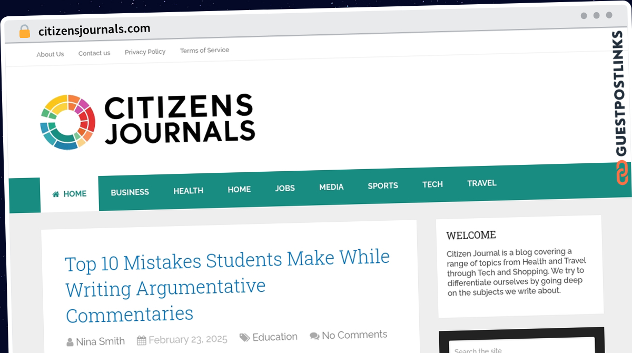Click the house icon in HOME tab

click(x=56, y=194)
